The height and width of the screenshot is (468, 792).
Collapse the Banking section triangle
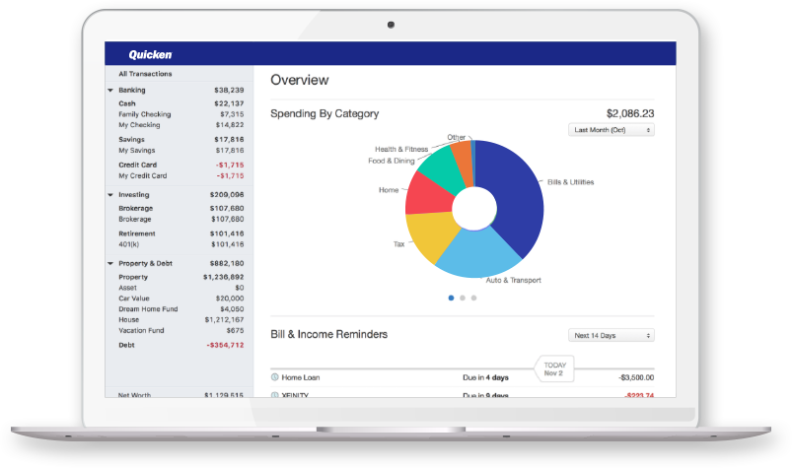[110, 91]
